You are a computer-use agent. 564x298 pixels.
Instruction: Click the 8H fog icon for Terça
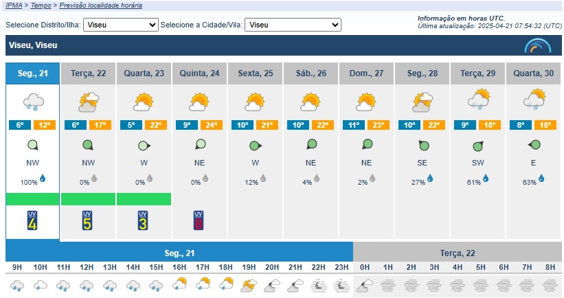pyautogui.click(x=550, y=286)
